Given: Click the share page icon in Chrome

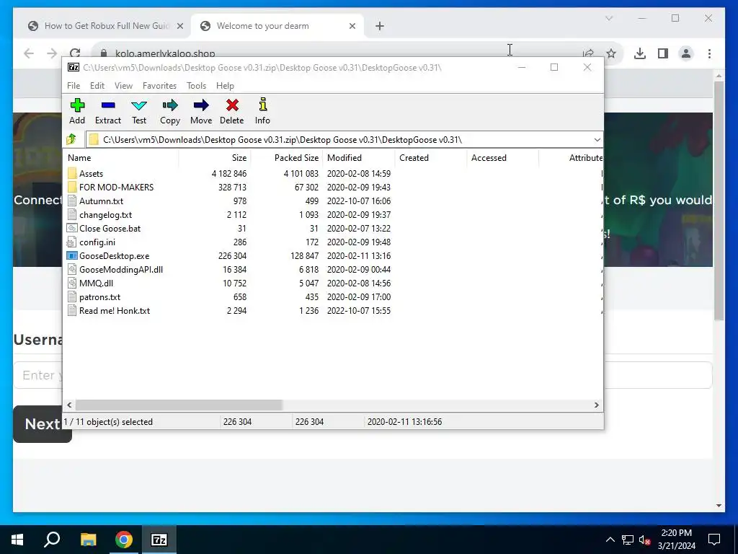Looking at the screenshot, I should click(x=588, y=53).
